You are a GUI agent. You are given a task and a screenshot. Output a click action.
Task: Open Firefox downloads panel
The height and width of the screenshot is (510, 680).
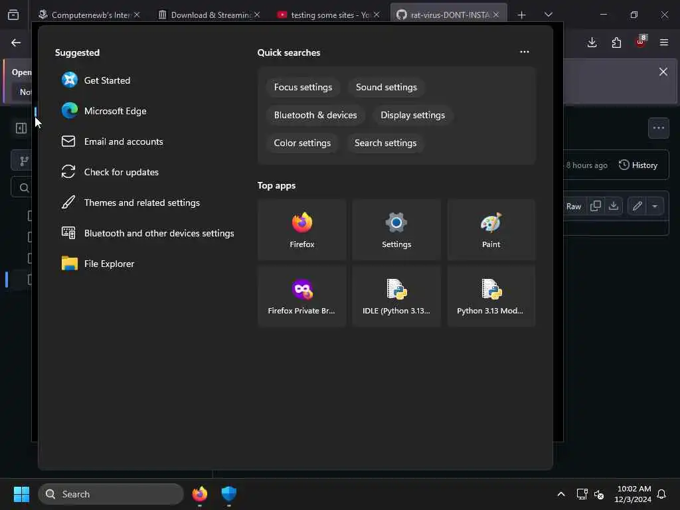click(592, 42)
